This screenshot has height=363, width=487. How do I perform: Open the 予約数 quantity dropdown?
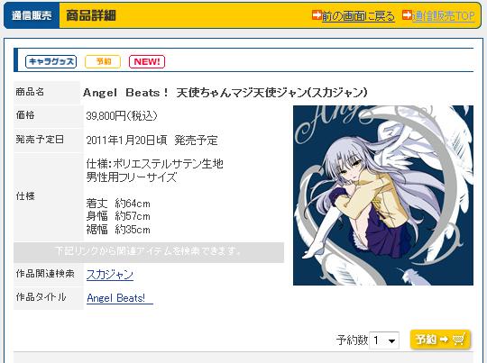point(384,340)
